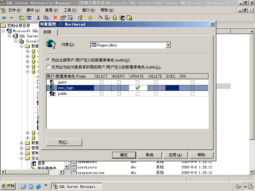Check DRI permission for public

click(193, 94)
